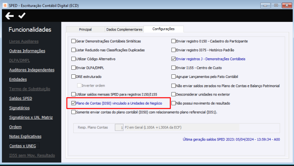Click the DLPA/DMPL sidebar link
Image resolution: width=294 pixels, height=166 pixels.
pyautogui.click(x=20, y=61)
